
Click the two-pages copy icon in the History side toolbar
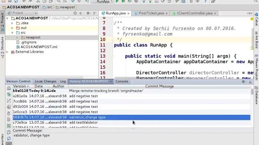coord(9,132)
